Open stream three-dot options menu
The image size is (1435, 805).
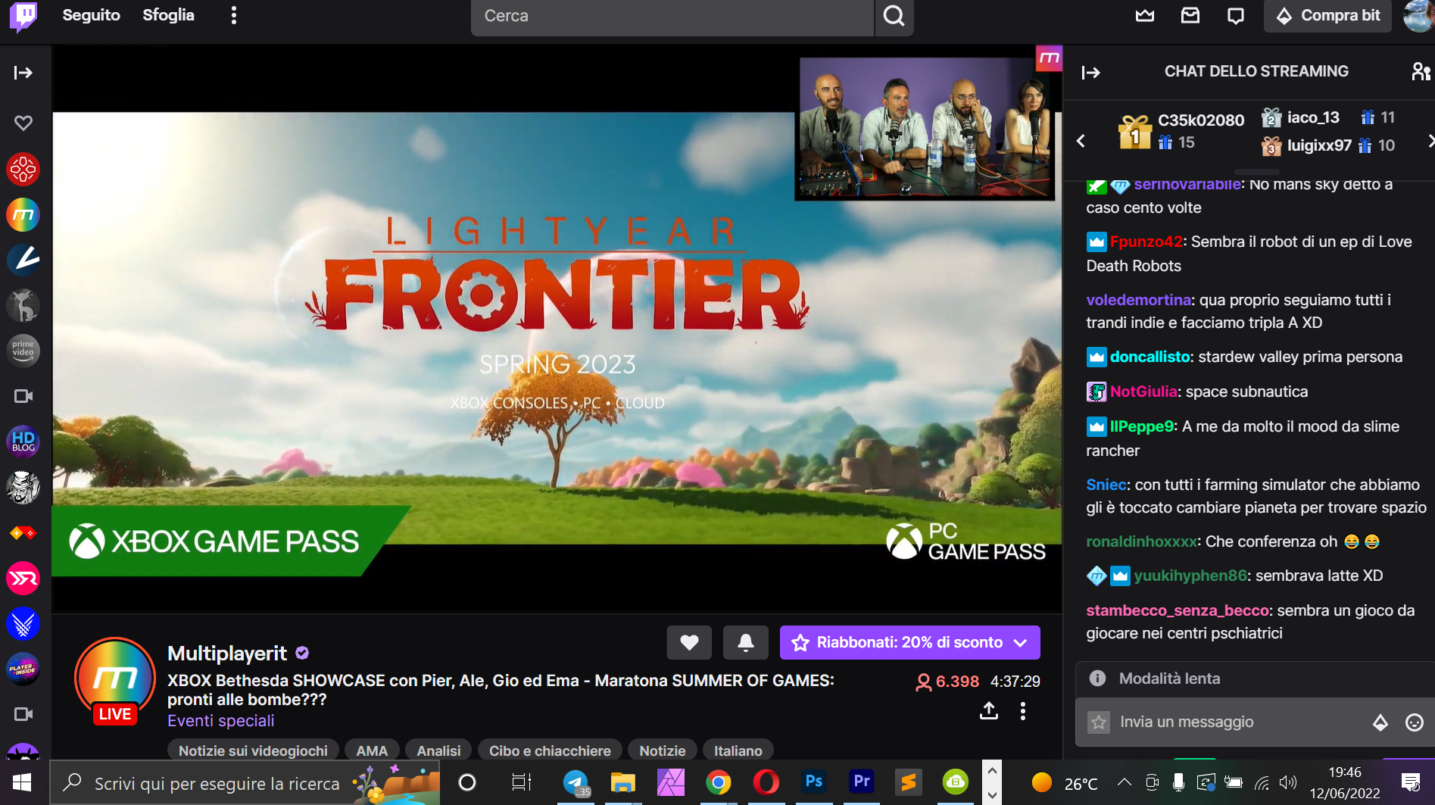[1023, 711]
